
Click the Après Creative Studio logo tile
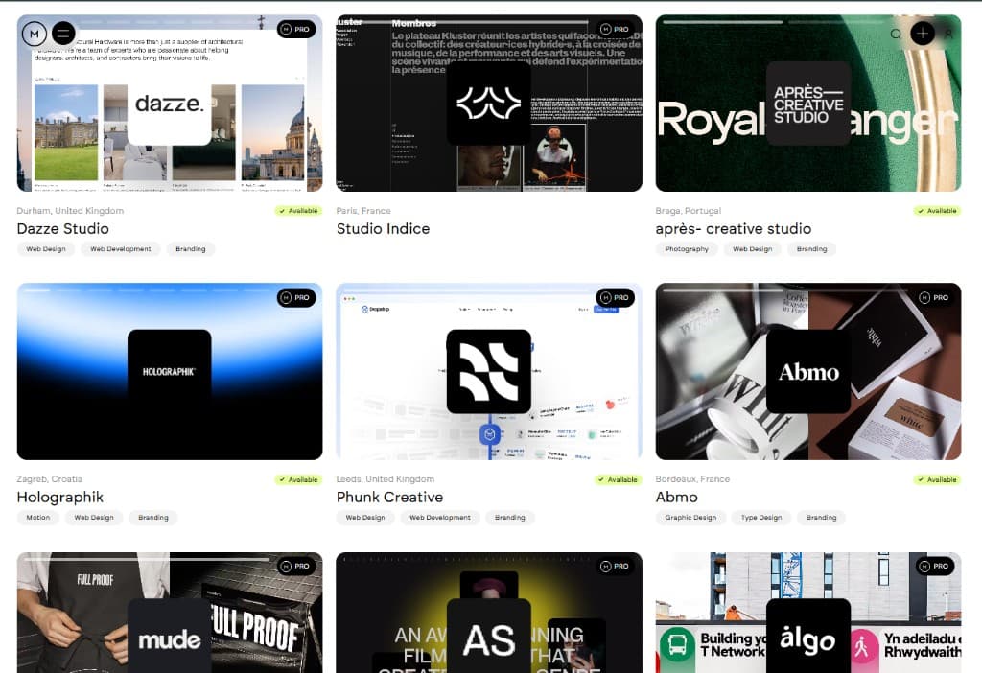tap(807, 104)
